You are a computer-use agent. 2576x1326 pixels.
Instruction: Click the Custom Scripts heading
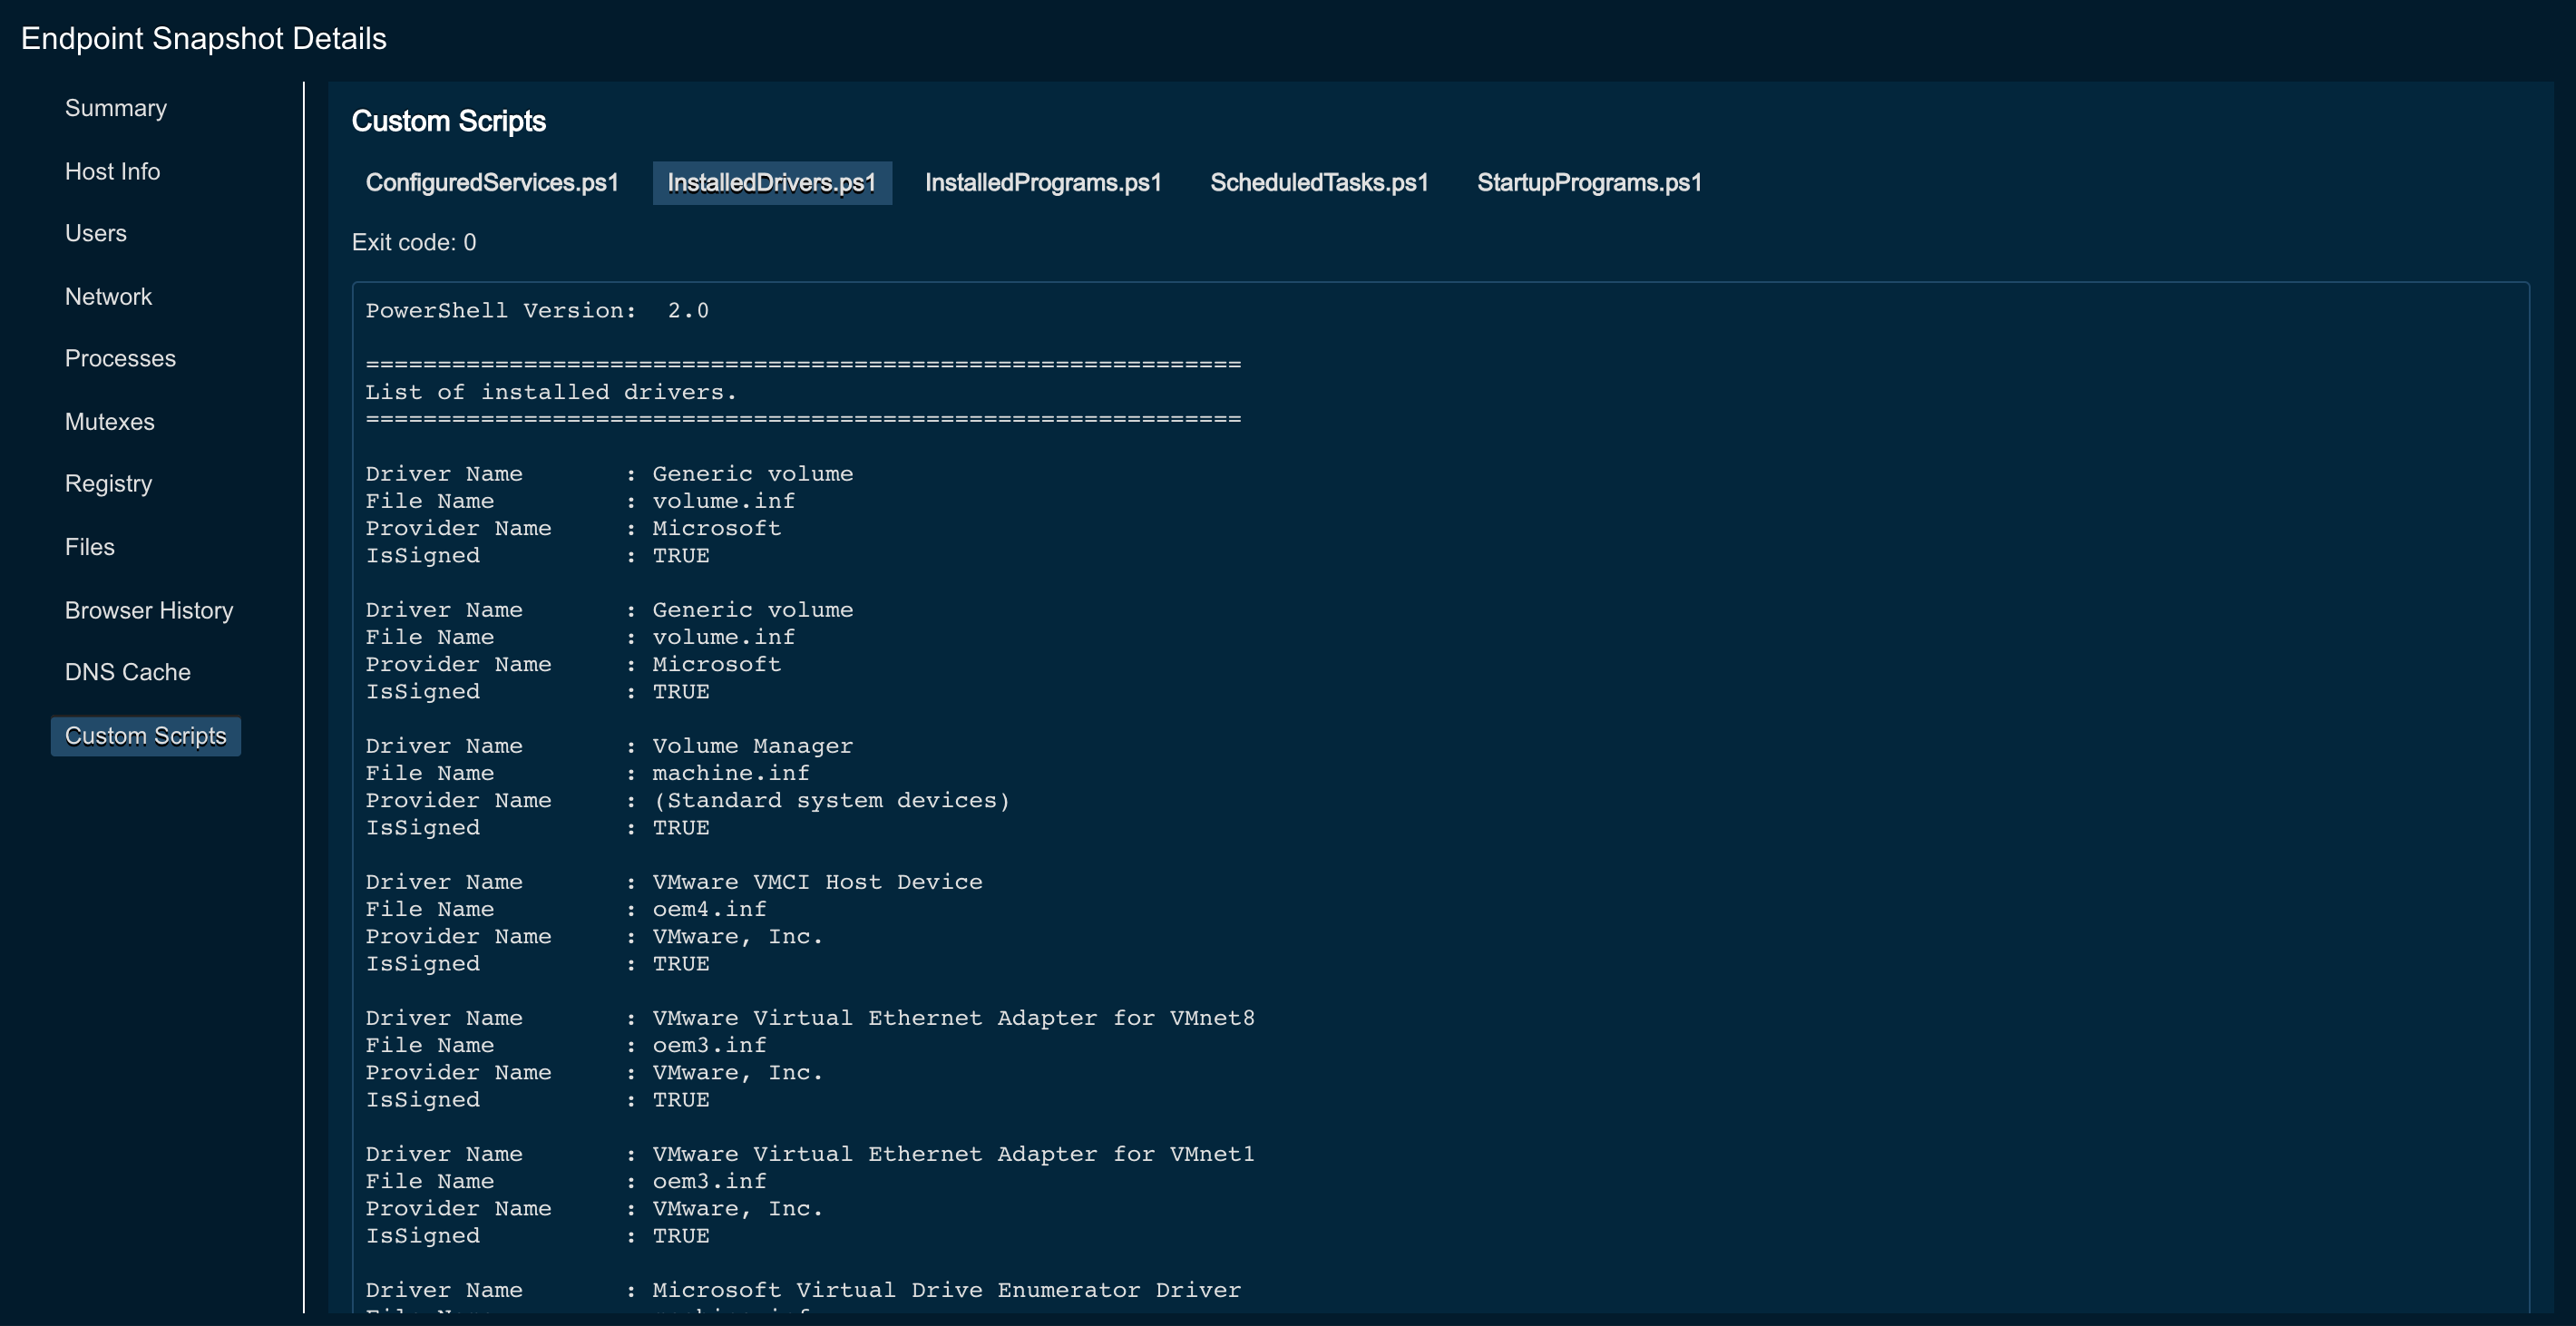coord(448,121)
